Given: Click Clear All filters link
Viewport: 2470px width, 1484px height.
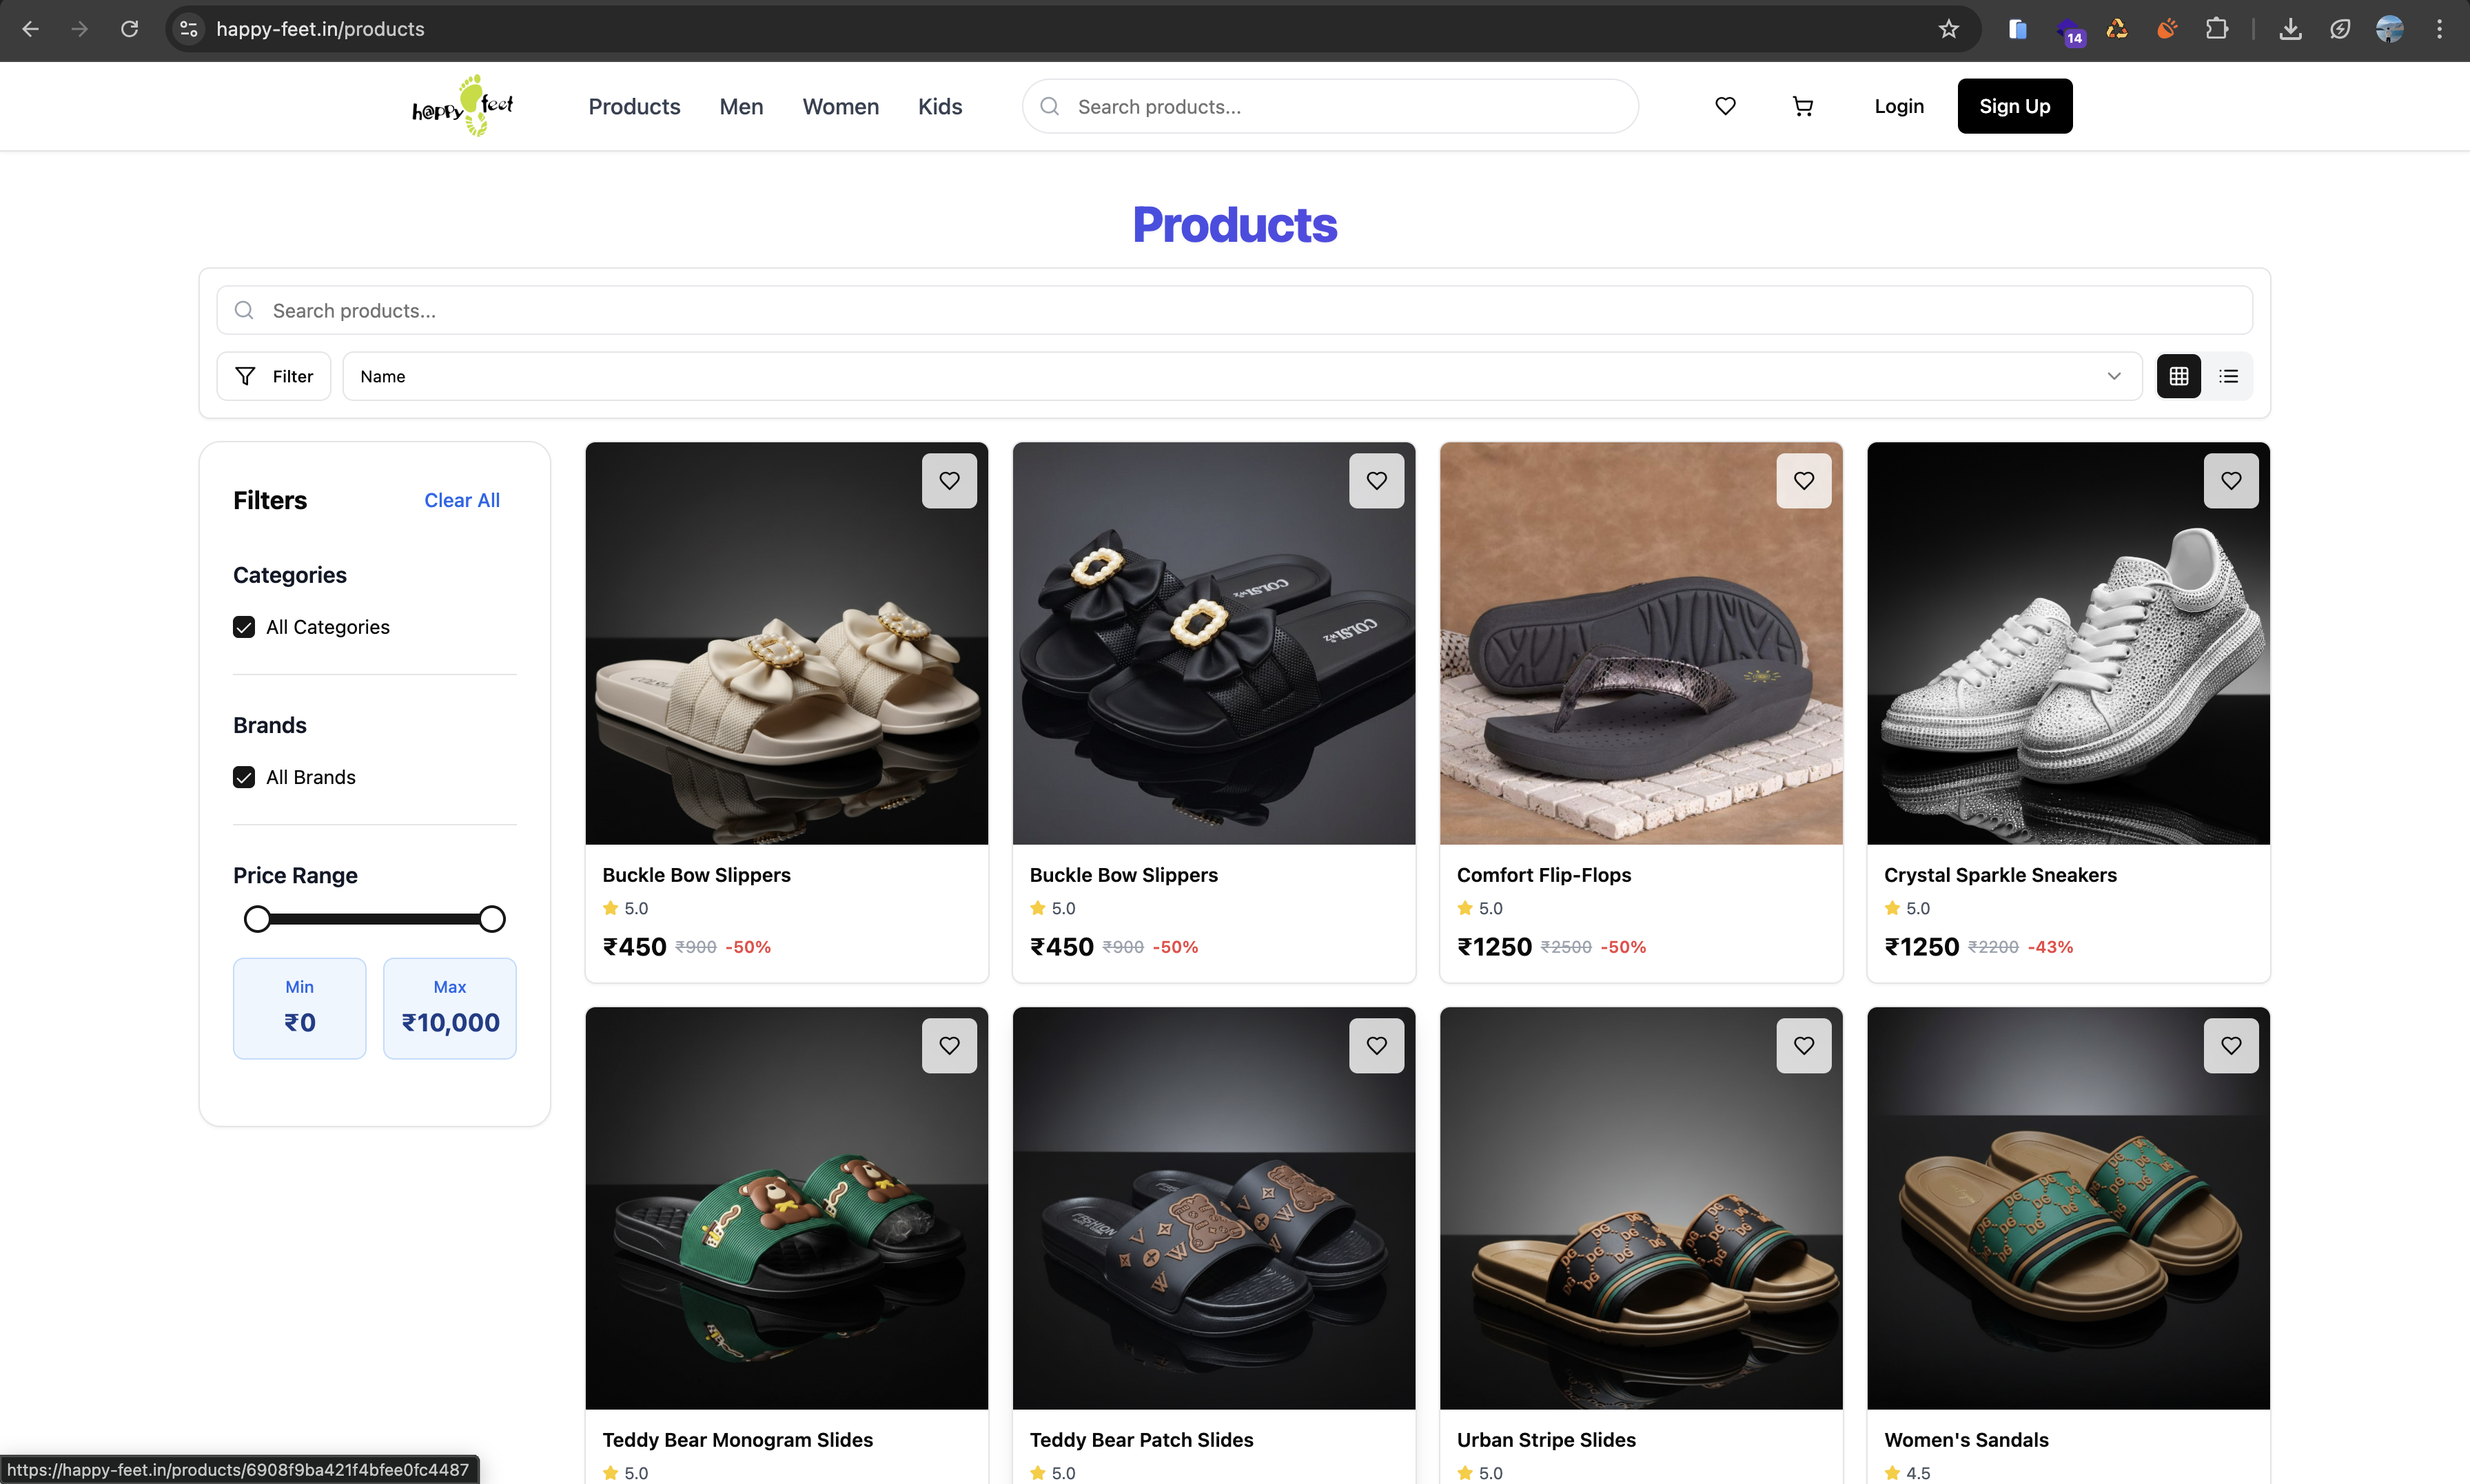Looking at the screenshot, I should point(461,500).
